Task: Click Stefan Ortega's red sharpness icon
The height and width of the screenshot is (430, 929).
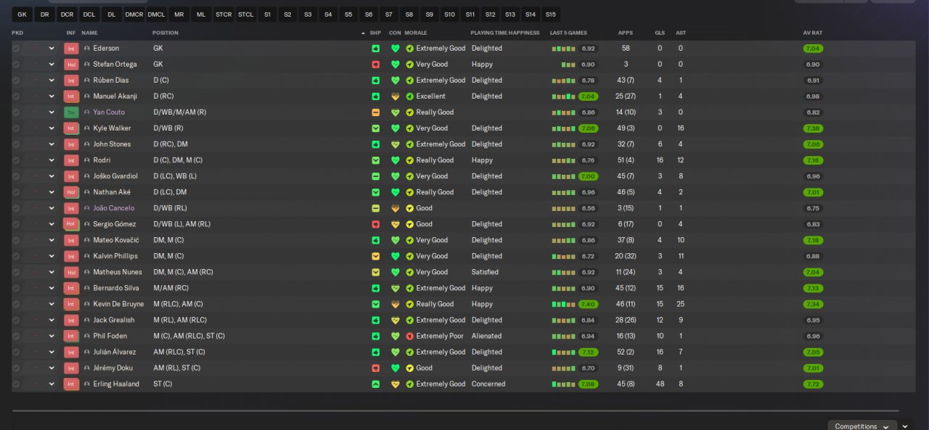Action: [375, 65]
